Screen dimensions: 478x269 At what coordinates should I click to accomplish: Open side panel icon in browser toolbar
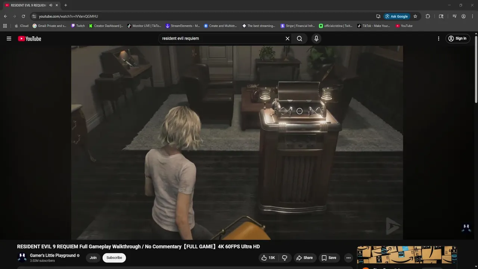(441, 16)
